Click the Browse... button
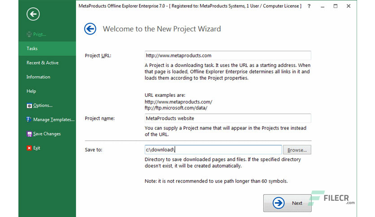The width and height of the screenshot is (375, 217). click(297, 150)
